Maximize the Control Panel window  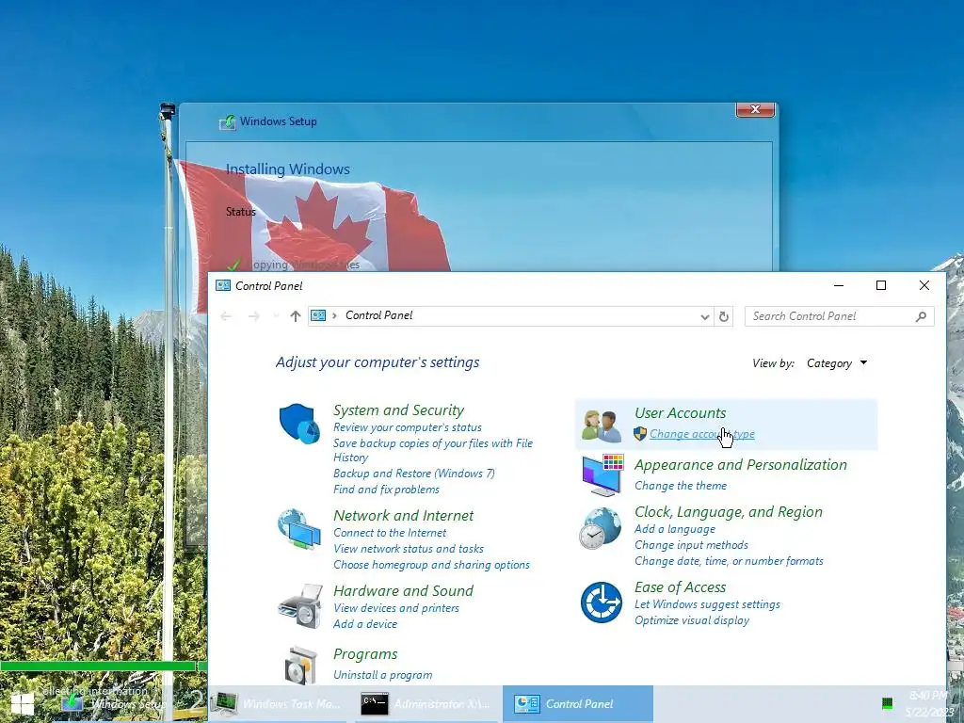coord(881,285)
